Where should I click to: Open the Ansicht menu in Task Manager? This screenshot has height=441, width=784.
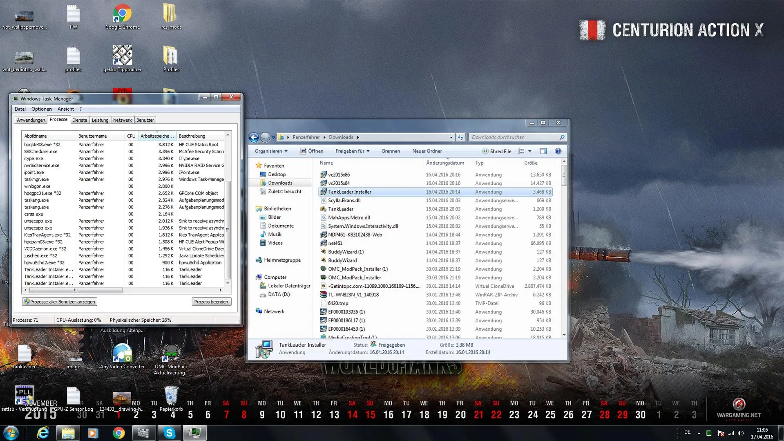(x=66, y=109)
